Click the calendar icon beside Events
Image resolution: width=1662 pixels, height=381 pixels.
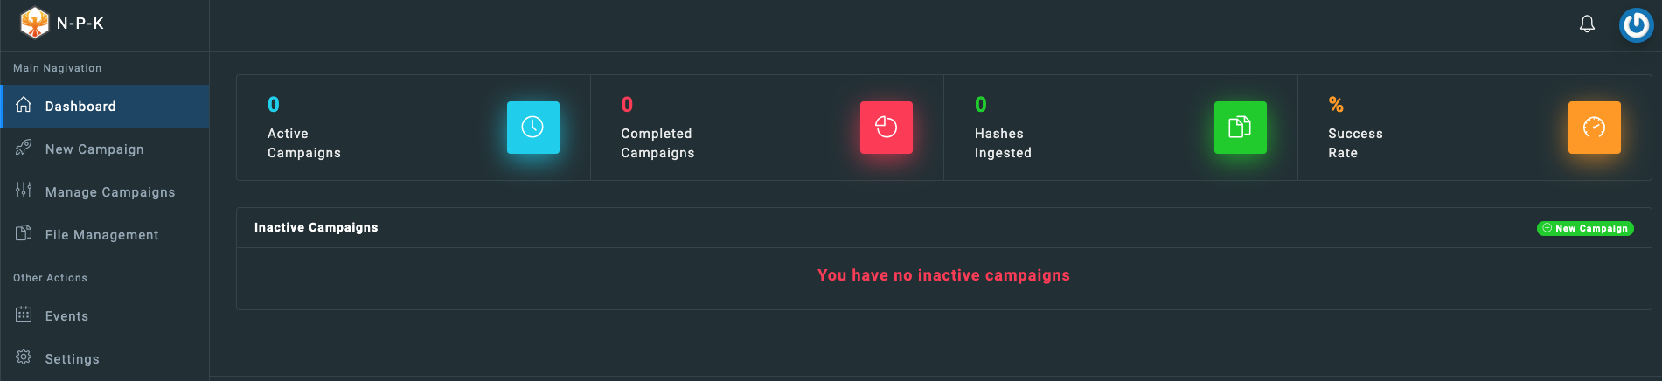(24, 315)
